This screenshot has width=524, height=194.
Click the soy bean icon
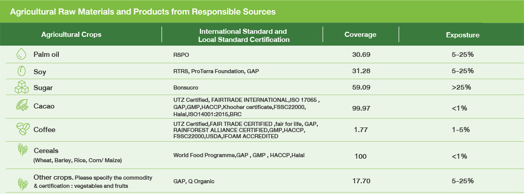point(21,71)
